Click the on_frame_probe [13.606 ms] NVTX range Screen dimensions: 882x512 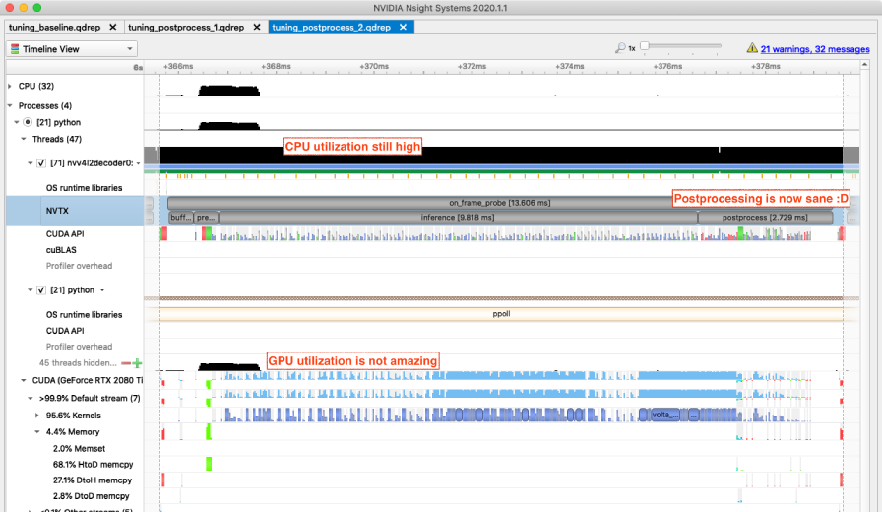point(499,203)
